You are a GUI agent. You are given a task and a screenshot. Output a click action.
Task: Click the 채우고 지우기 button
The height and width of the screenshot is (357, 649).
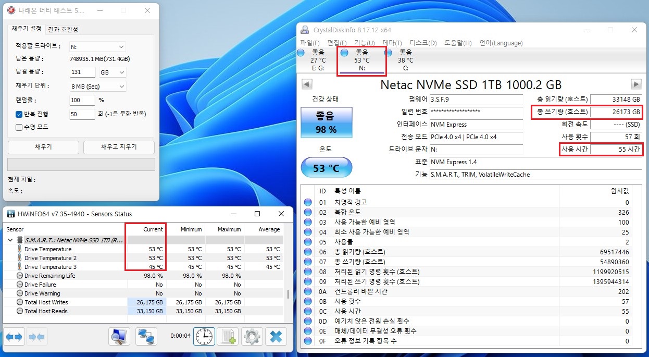(x=119, y=147)
